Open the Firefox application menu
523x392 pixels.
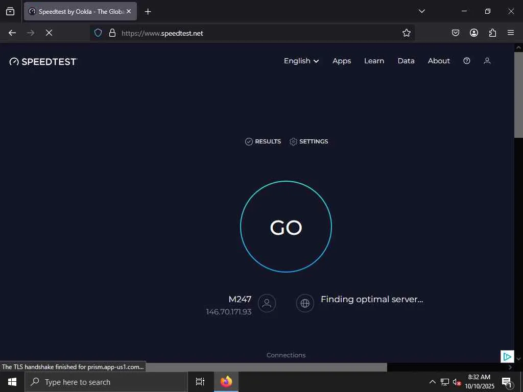511,33
